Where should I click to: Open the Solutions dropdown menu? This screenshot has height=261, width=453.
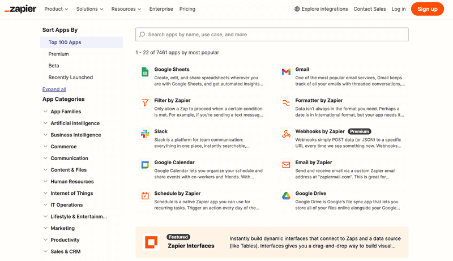89,9
